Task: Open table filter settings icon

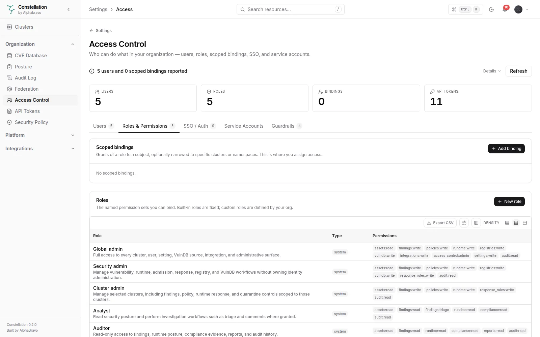Action: coord(464,223)
